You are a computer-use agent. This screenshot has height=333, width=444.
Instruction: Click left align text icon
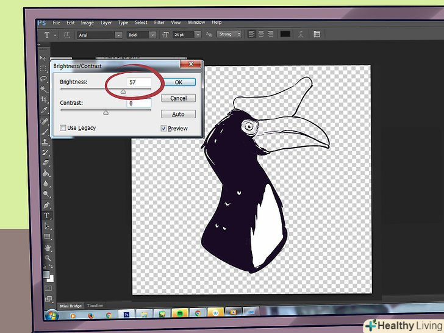tap(251, 34)
